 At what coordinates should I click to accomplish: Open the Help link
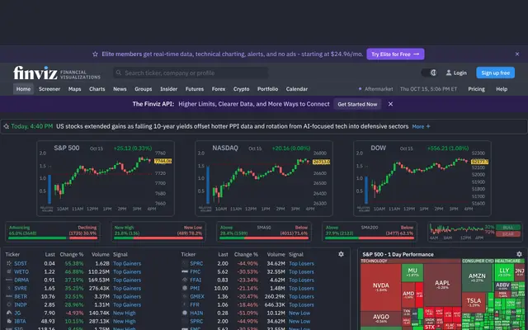coord(502,89)
